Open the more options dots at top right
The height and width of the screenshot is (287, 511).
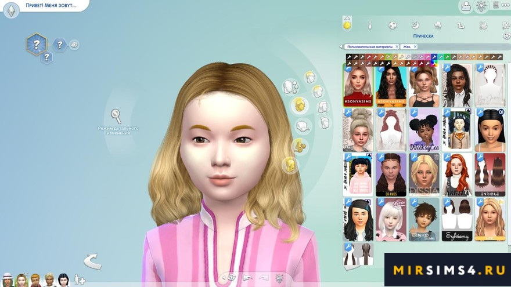tap(505, 5)
